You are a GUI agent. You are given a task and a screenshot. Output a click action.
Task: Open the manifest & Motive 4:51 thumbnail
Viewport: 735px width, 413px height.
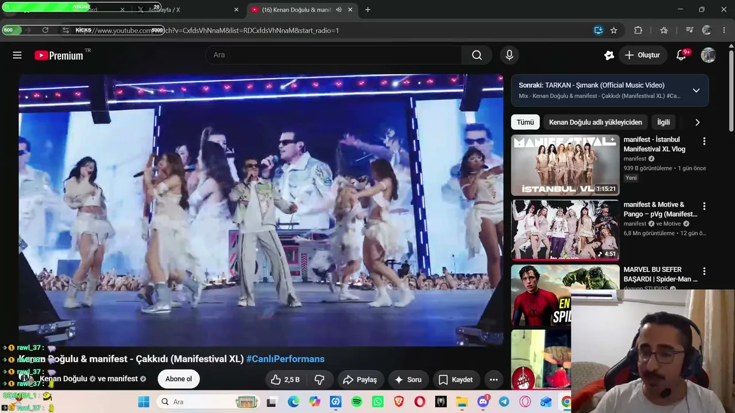[565, 230]
